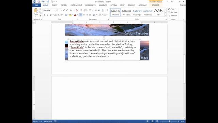Image resolution: width=218 pixels, height=123 pixels.
Task: Align text left
Action: pos(81,15)
